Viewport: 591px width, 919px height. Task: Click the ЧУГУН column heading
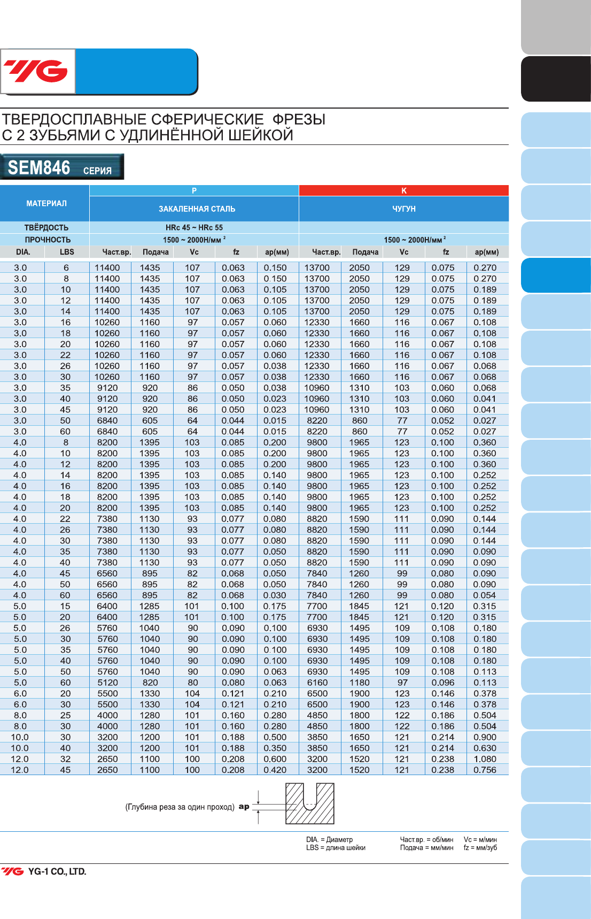coord(404,209)
